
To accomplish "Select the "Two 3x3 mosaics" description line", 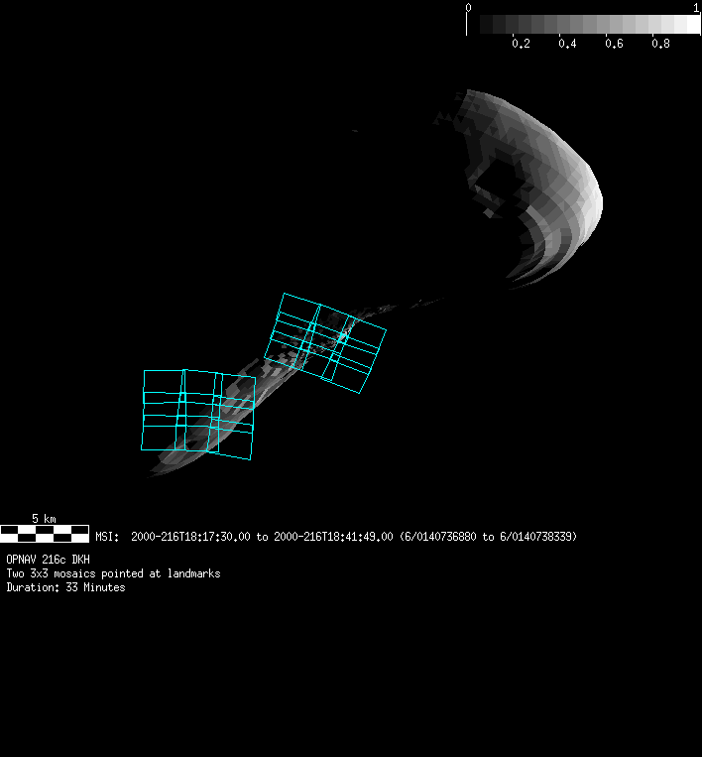I will click(x=113, y=574).
